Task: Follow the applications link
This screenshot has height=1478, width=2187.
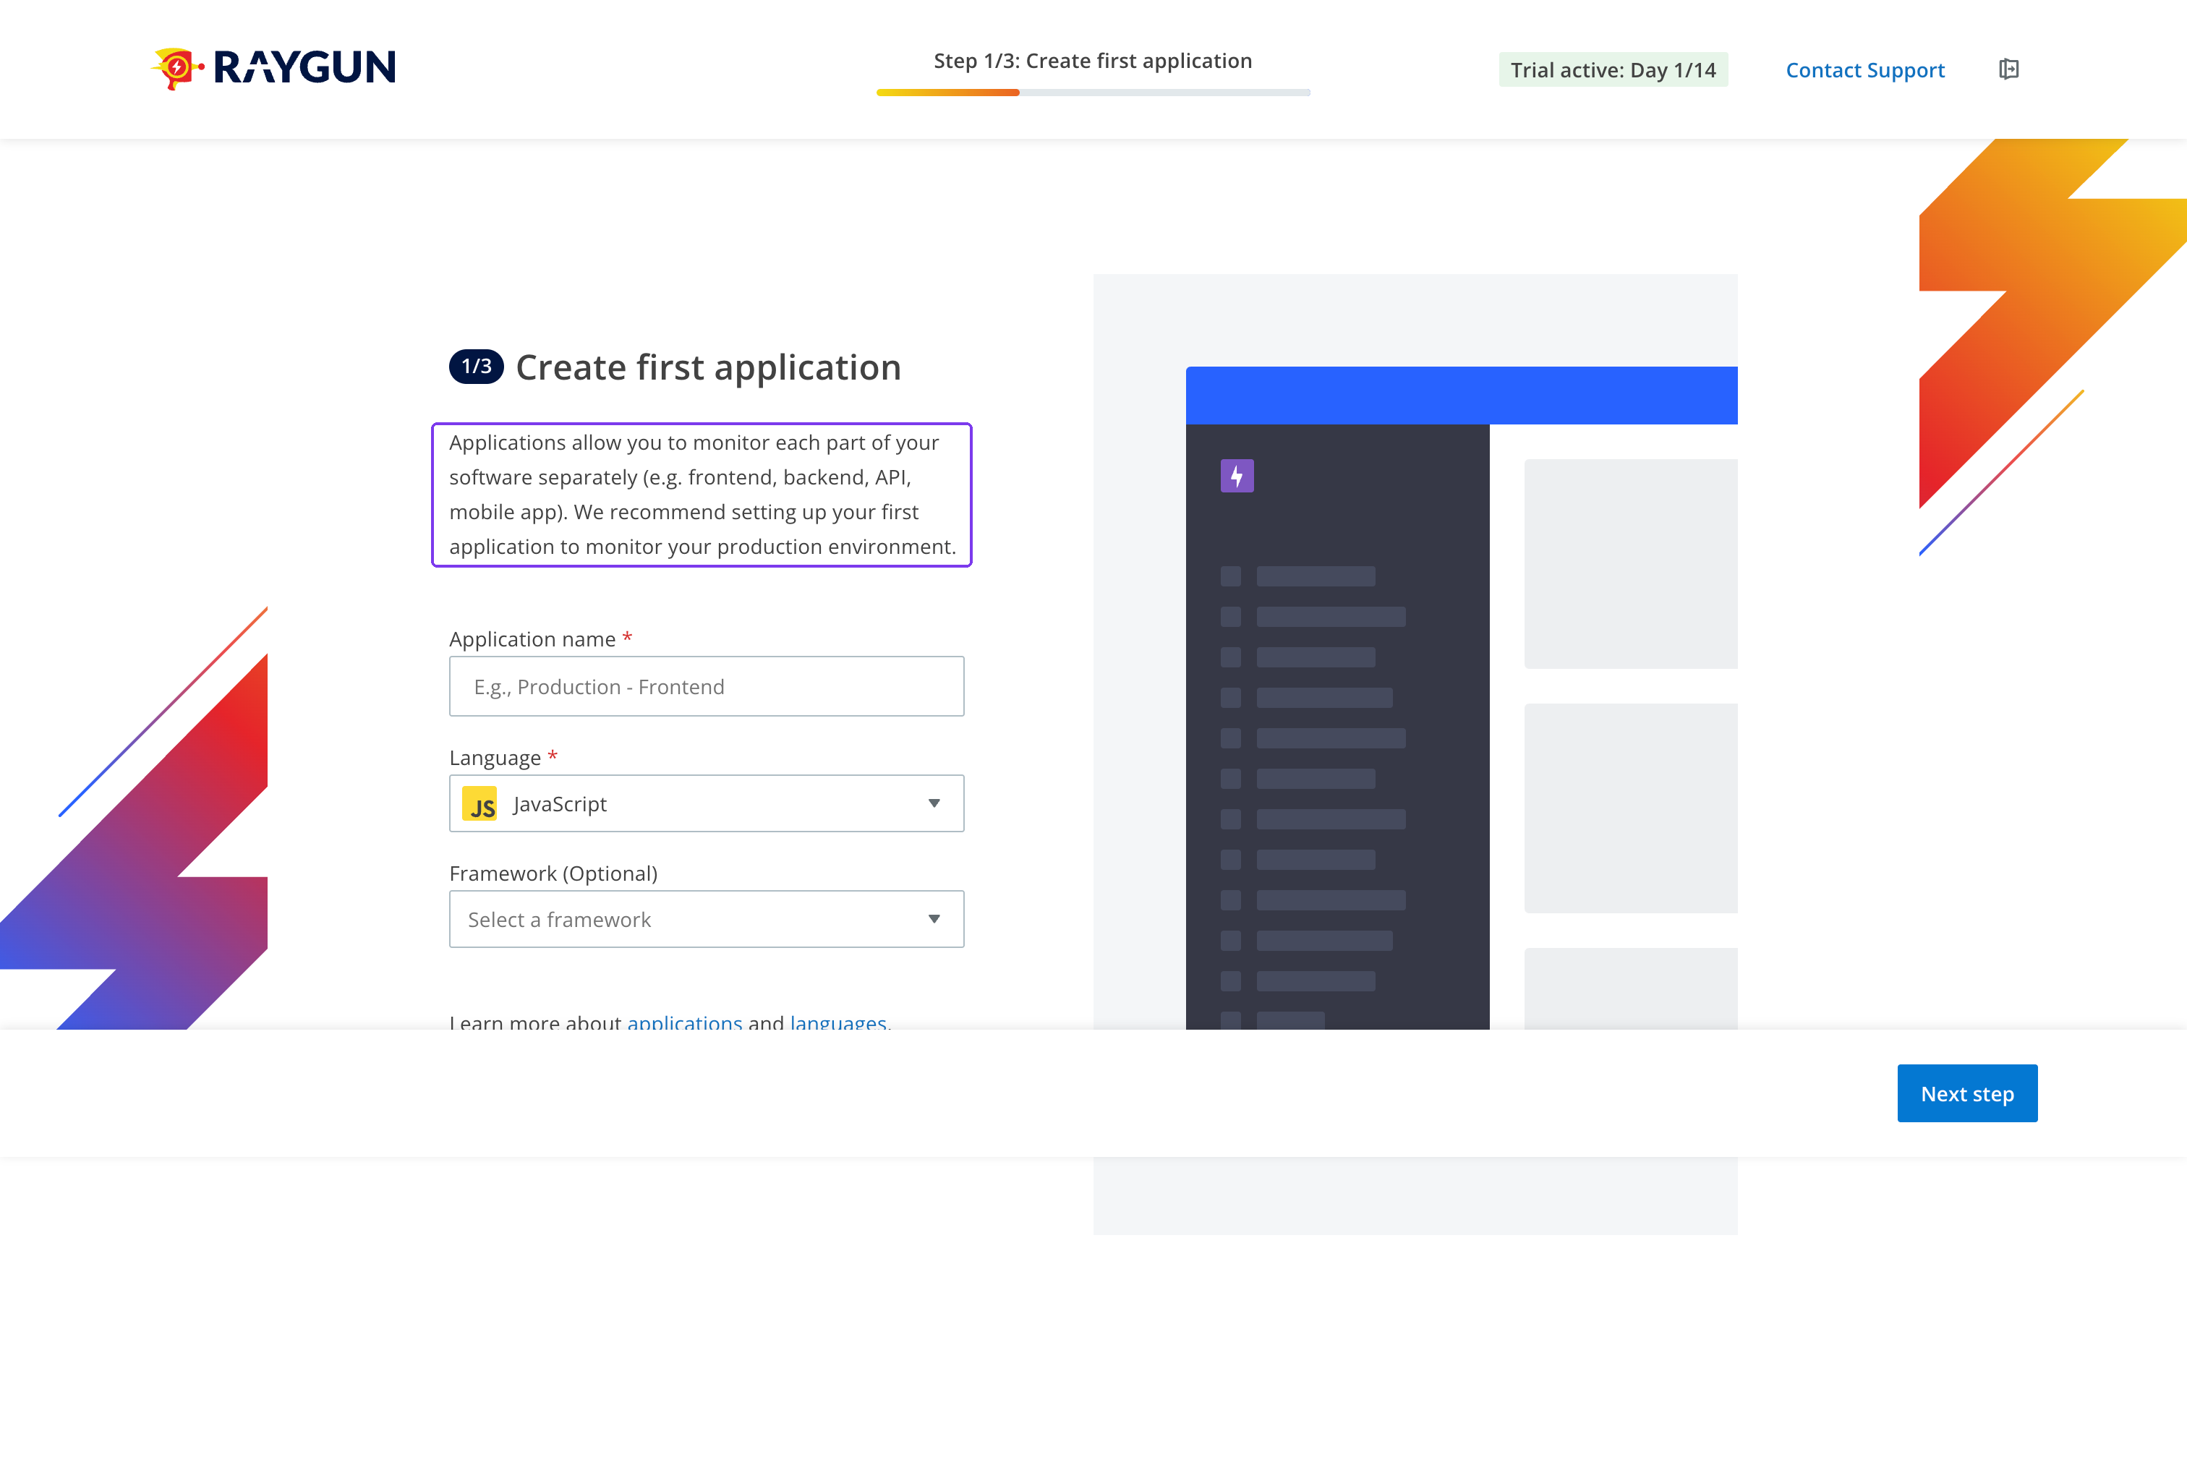Action: tap(684, 1022)
